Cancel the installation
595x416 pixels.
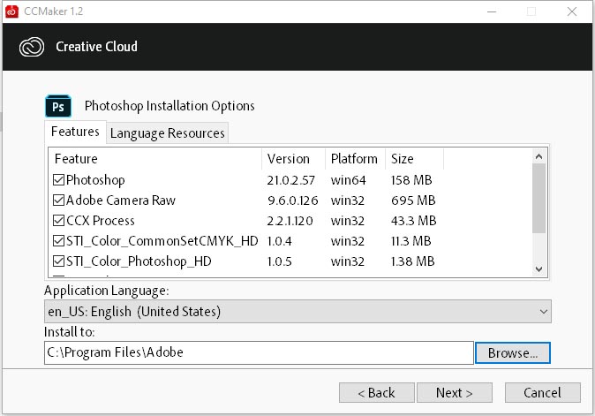point(542,392)
